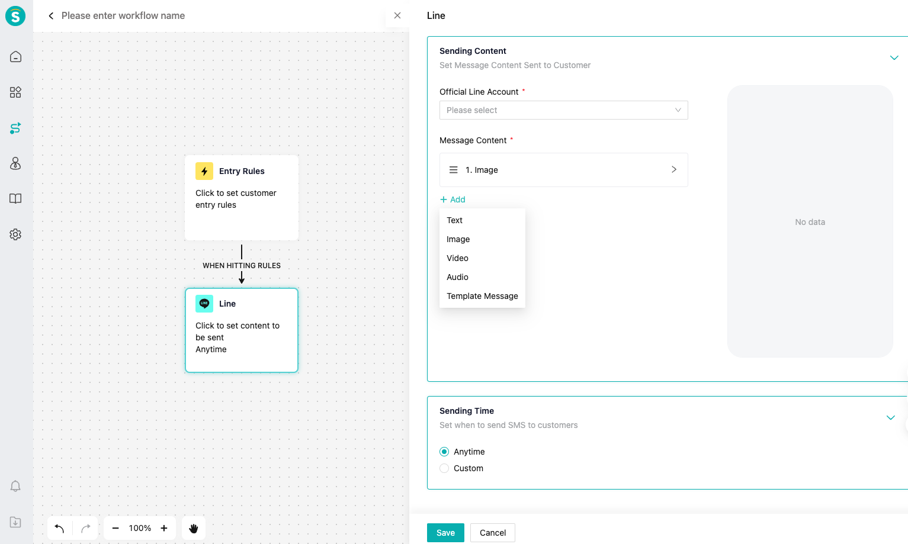This screenshot has height=544, width=908.
Task: Zoom in the canvas with plus
Action: (x=164, y=528)
